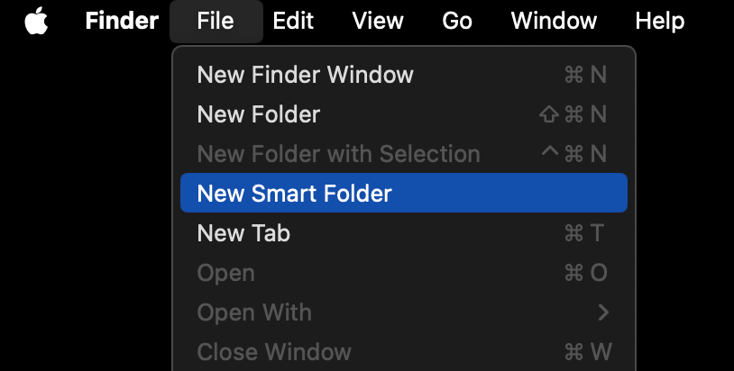Choose New Finder Window
This screenshot has width=734, height=371.
click(403, 75)
